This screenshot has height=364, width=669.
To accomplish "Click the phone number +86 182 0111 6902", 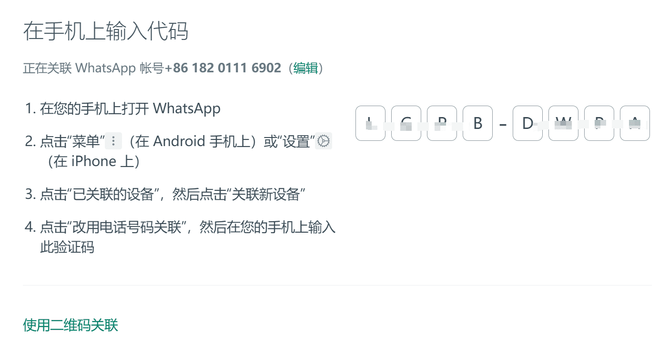I will pyautogui.click(x=223, y=68).
